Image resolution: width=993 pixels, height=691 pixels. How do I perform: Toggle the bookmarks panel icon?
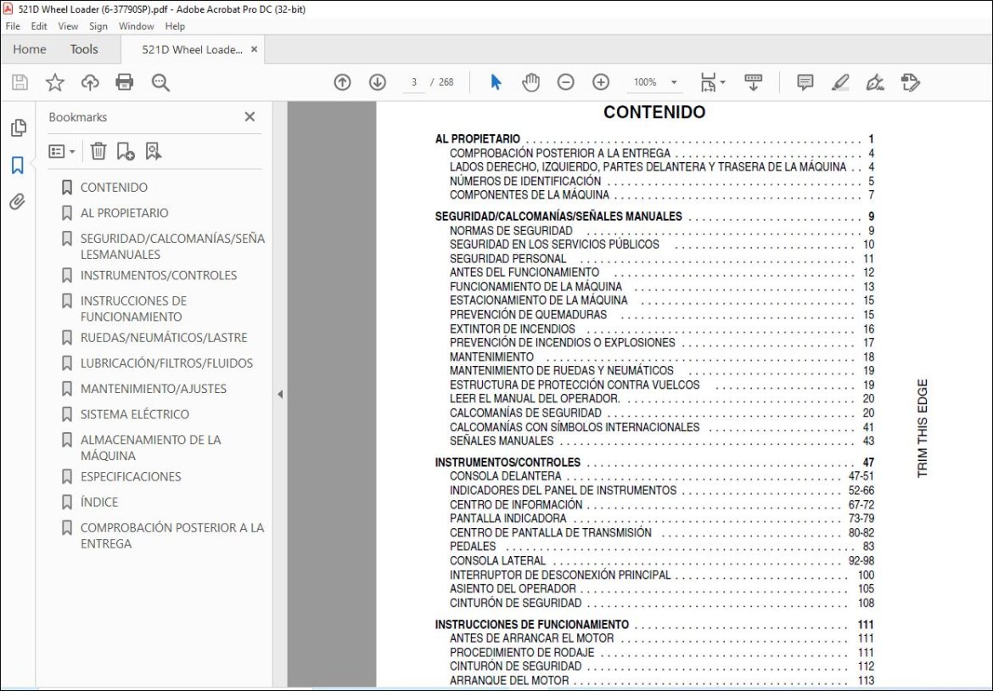coord(18,166)
